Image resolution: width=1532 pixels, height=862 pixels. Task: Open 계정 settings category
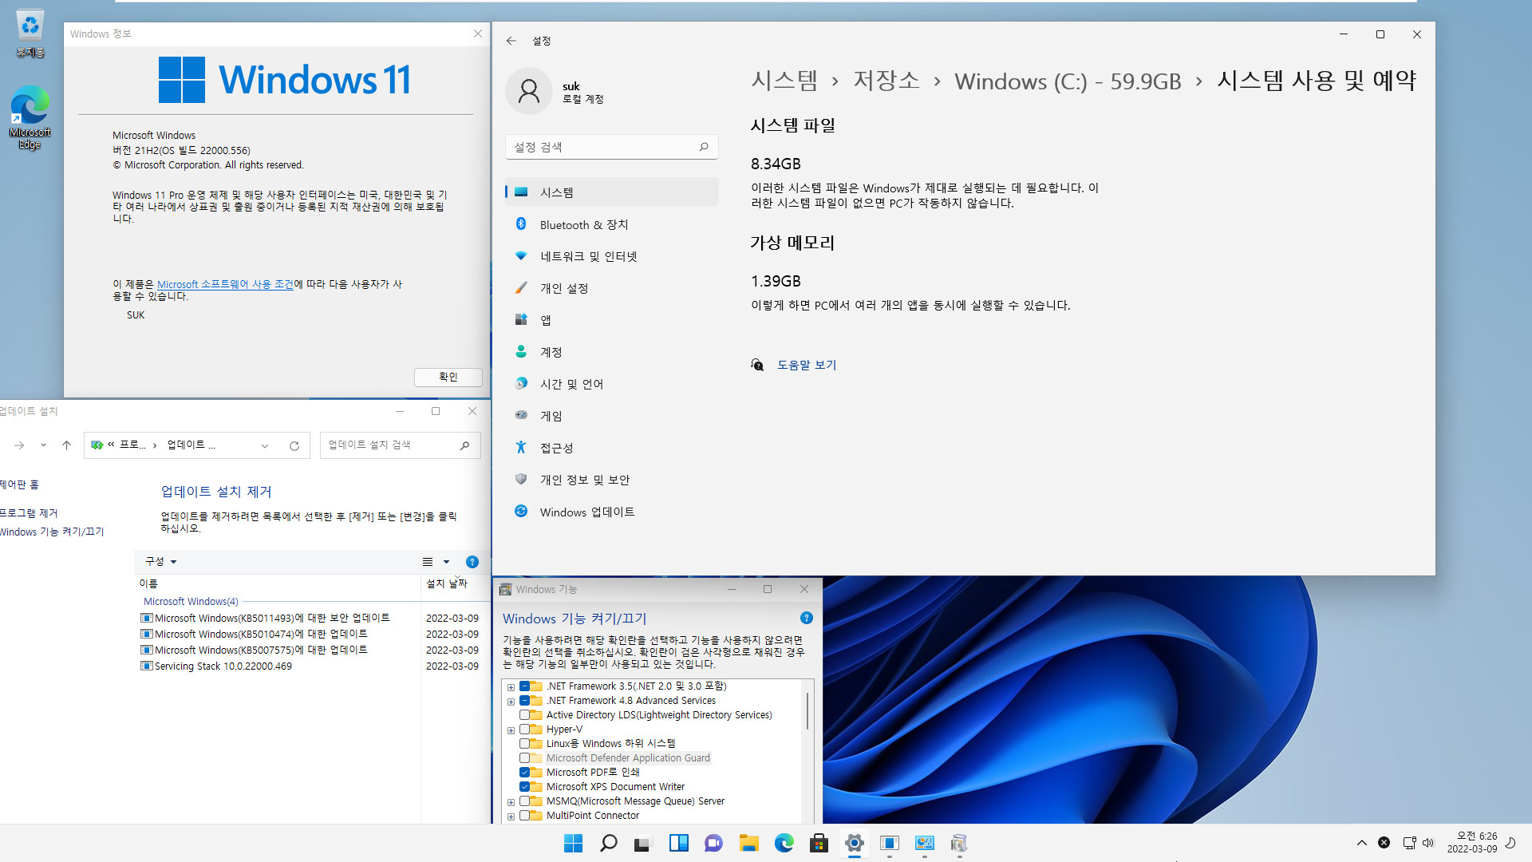pos(611,352)
